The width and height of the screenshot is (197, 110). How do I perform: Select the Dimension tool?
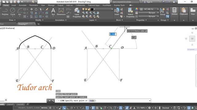tap(61, 12)
